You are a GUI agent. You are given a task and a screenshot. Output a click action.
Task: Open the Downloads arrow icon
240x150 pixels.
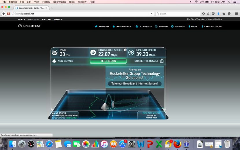218,14
